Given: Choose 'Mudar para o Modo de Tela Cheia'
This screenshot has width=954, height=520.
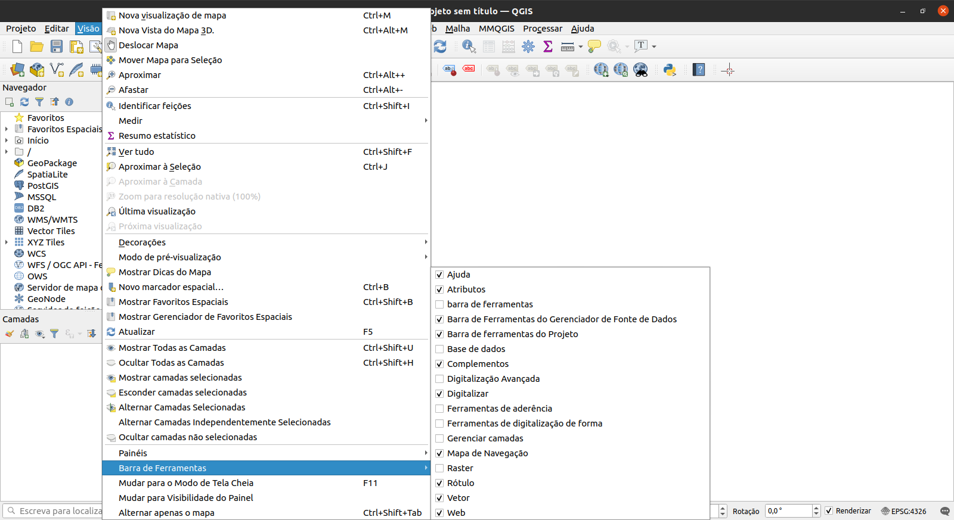Looking at the screenshot, I should click(267, 483).
